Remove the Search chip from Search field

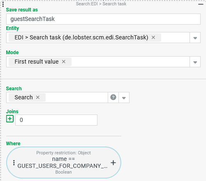pos(38,97)
